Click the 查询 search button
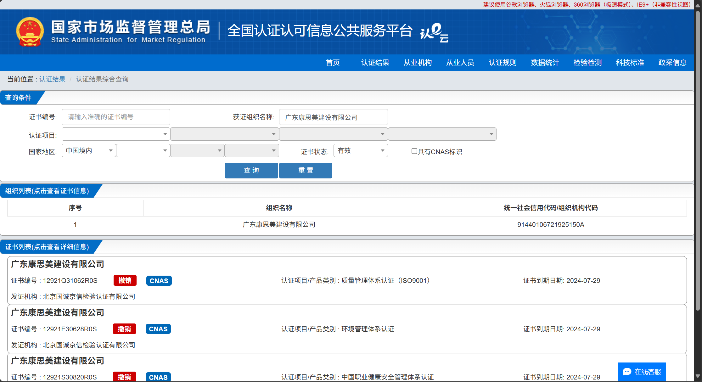This screenshot has width=702, height=382. [x=251, y=171]
